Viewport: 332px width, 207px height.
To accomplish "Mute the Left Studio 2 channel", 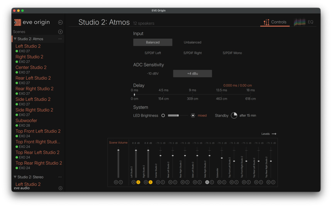I will click(x=134, y=182).
